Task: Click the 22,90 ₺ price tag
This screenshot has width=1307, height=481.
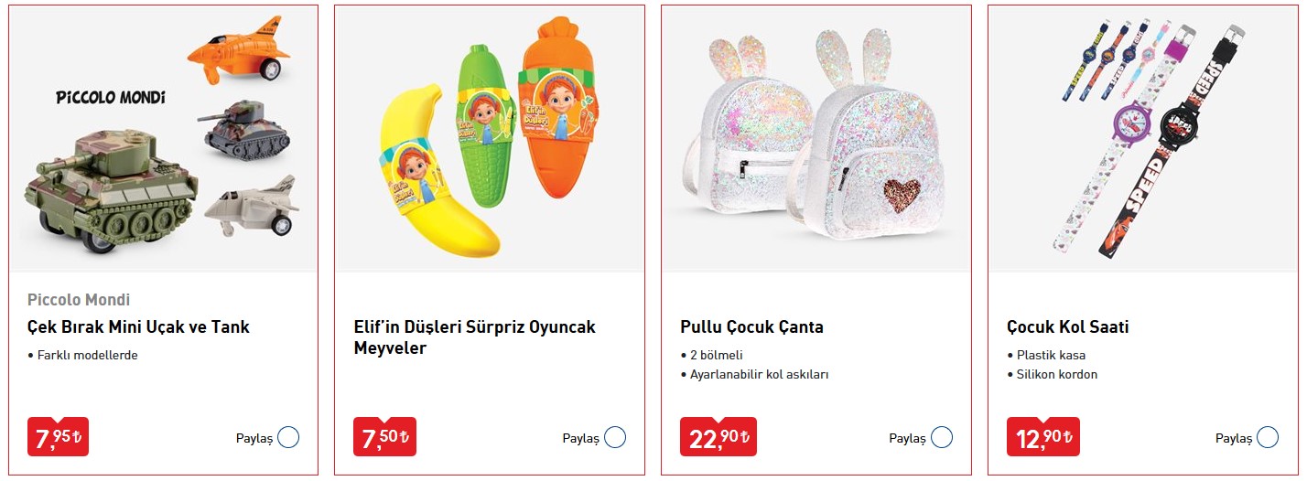Action: point(718,437)
